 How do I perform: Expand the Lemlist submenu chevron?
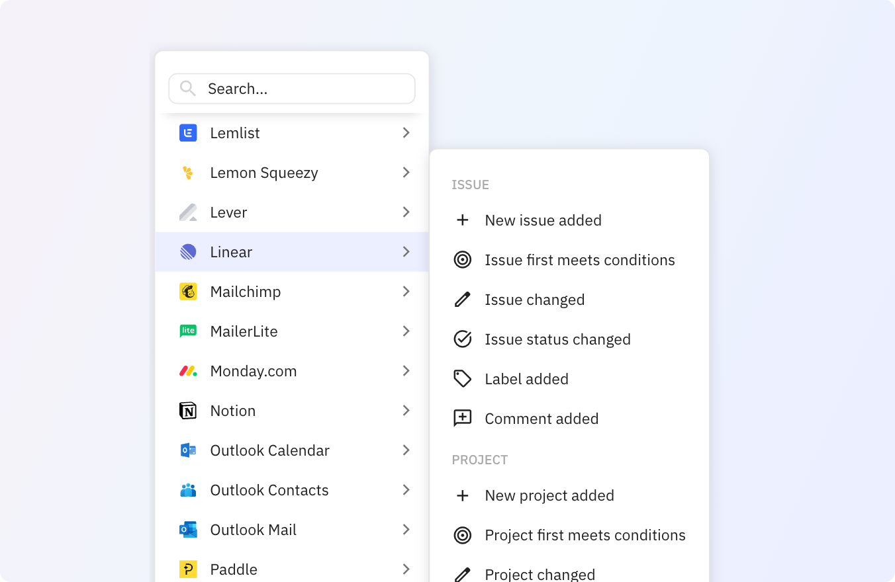point(406,133)
